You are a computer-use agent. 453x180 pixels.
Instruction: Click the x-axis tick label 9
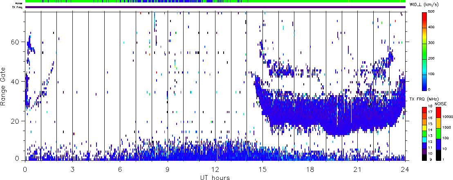(168, 169)
